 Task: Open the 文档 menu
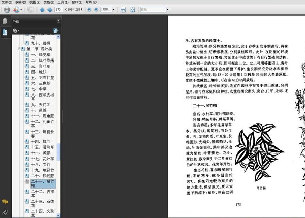click(49, 2)
